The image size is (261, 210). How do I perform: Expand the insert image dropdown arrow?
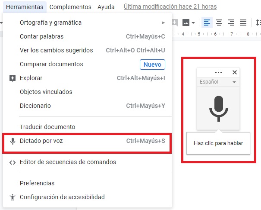(193, 23)
